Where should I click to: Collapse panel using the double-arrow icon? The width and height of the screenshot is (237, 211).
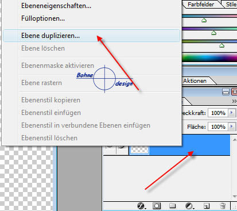point(234,101)
